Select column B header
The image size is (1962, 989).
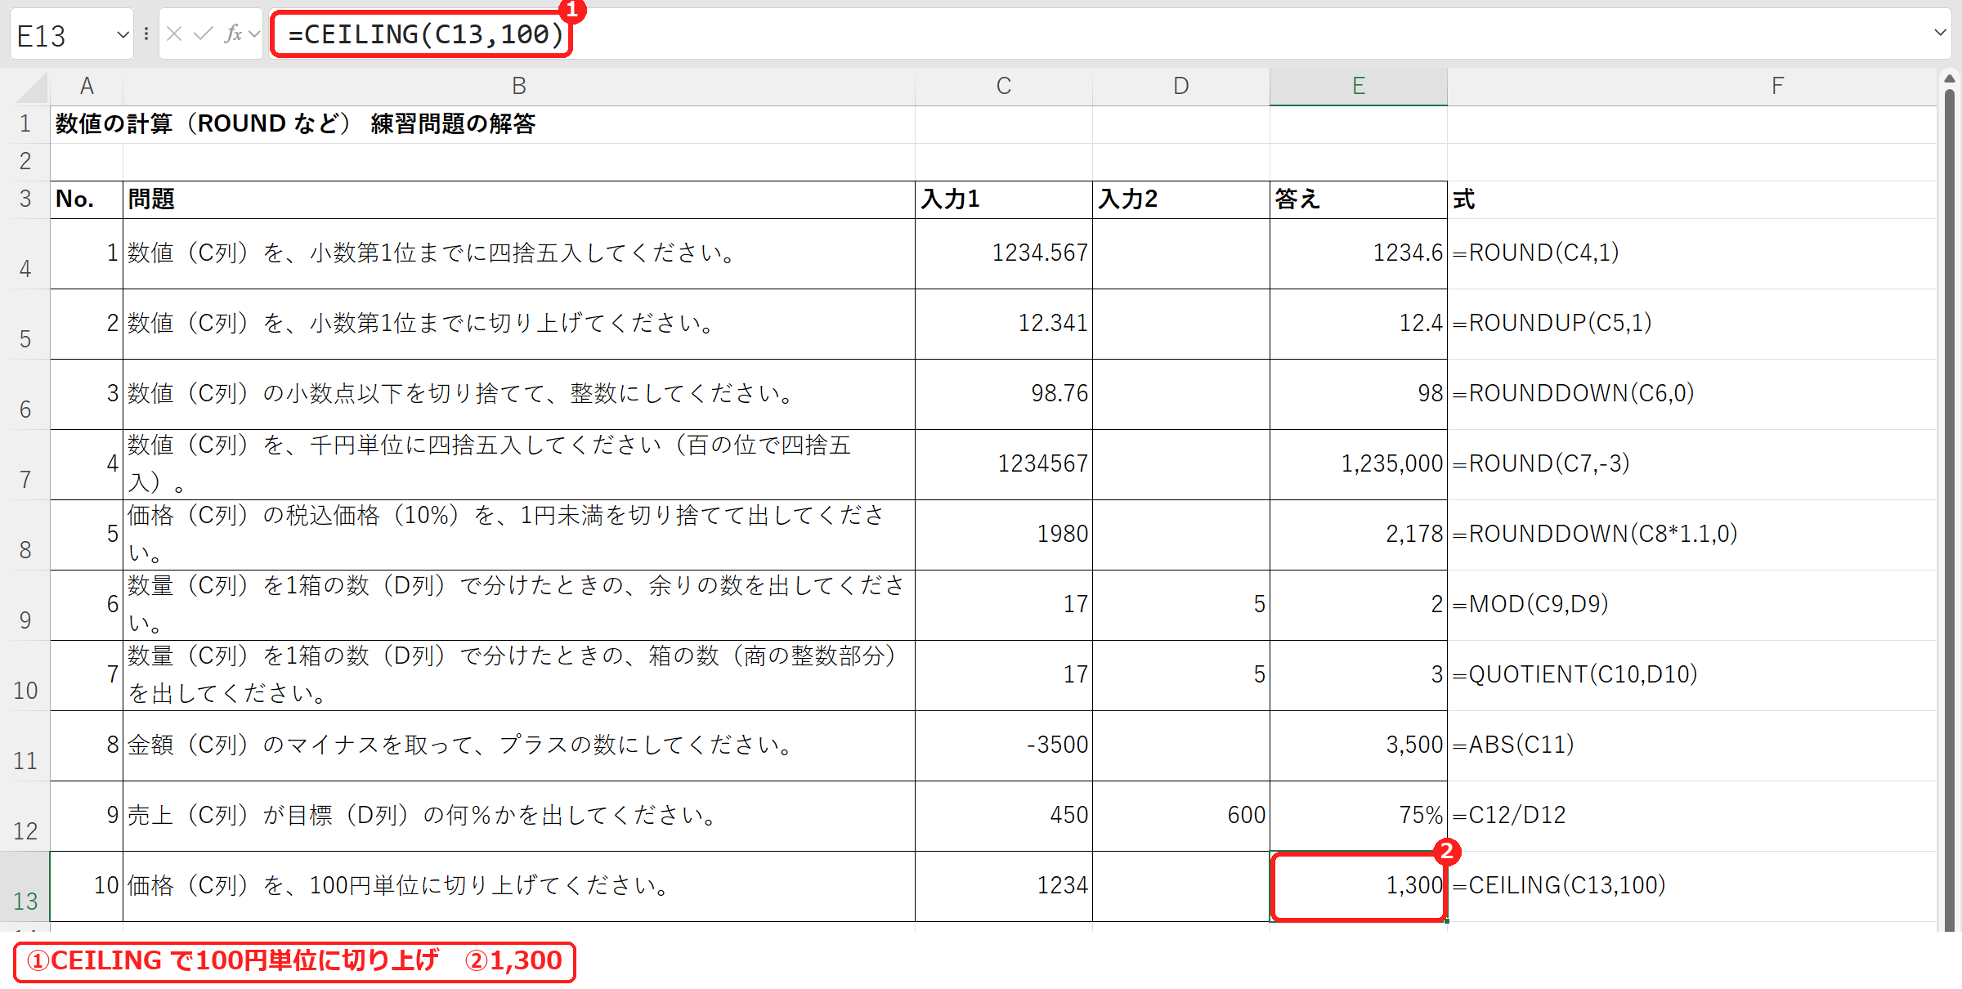click(519, 86)
